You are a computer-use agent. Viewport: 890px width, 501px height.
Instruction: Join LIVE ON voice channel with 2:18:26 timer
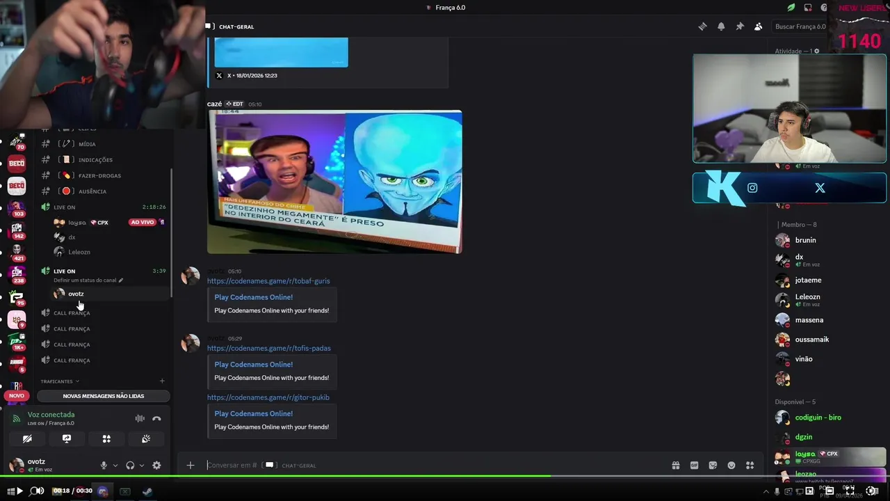pos(104,207)
